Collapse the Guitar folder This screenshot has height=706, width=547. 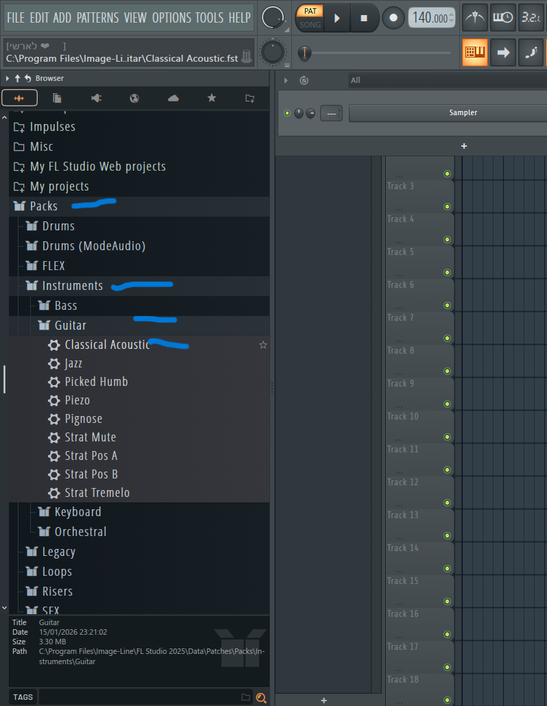70,326
